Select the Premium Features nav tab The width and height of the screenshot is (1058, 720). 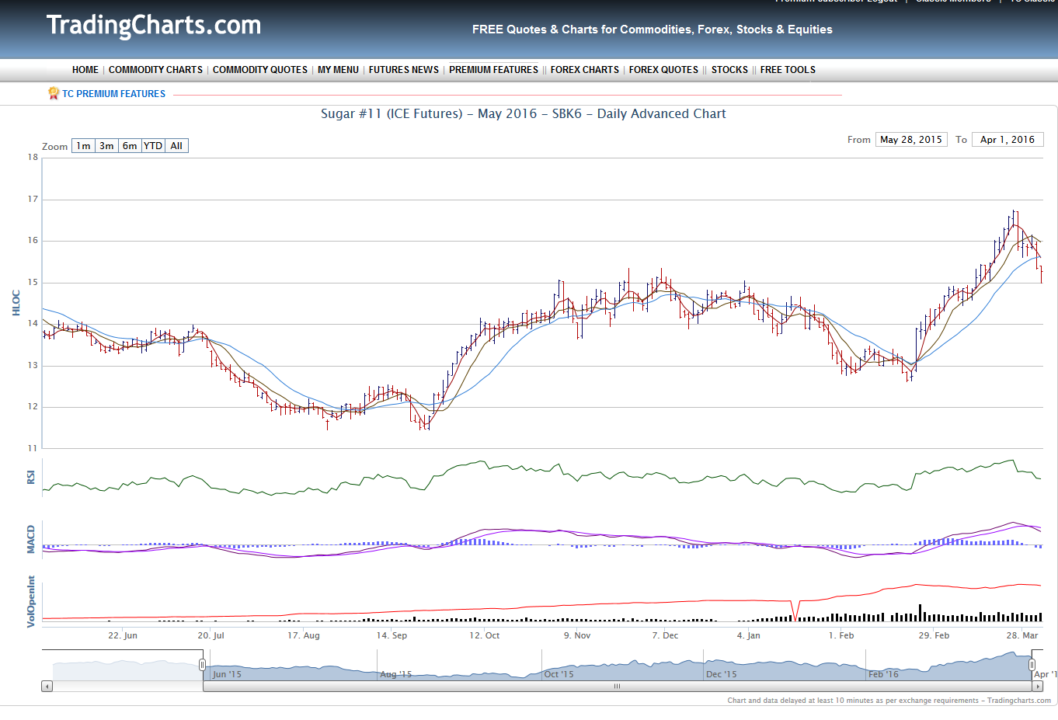point(493,70)
